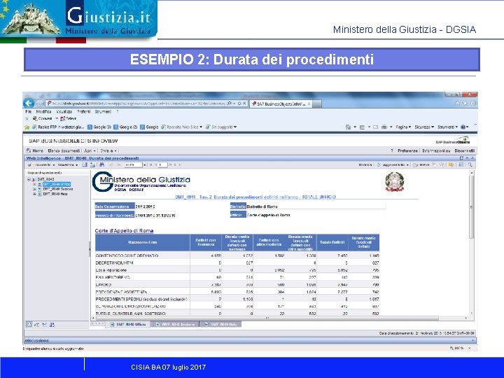The image size is (504, 378).
Task: Click the home icon near window controls
Action: [x=457, y=104]
